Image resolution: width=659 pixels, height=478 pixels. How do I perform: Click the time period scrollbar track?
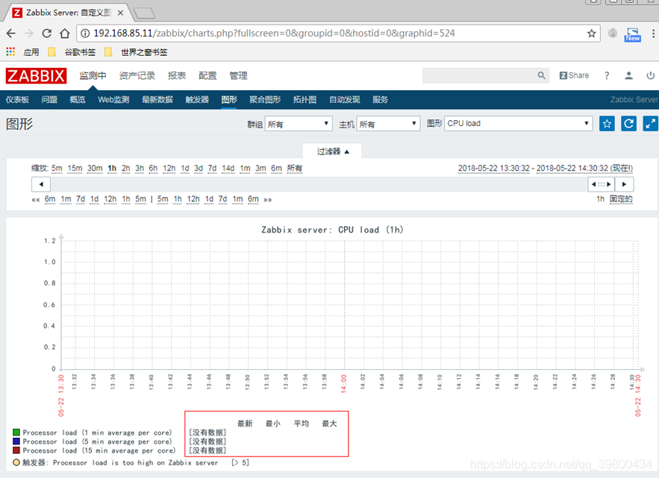point(319,184)
